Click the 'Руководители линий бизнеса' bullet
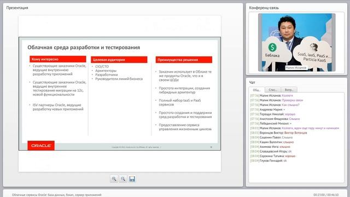 119,79
